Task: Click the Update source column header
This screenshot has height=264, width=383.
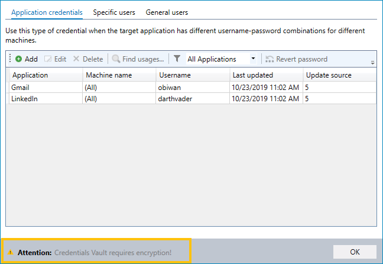Action: coord(339,75)
